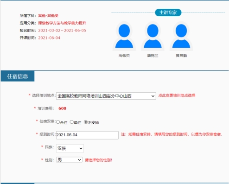Click the 不安排 option label
229x184 pixels.
click(x=93, y=123)
